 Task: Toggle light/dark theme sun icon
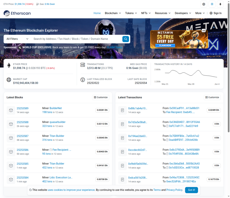212,4
